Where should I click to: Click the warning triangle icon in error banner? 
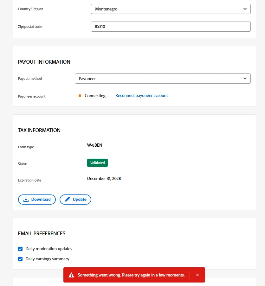point(71,275)
